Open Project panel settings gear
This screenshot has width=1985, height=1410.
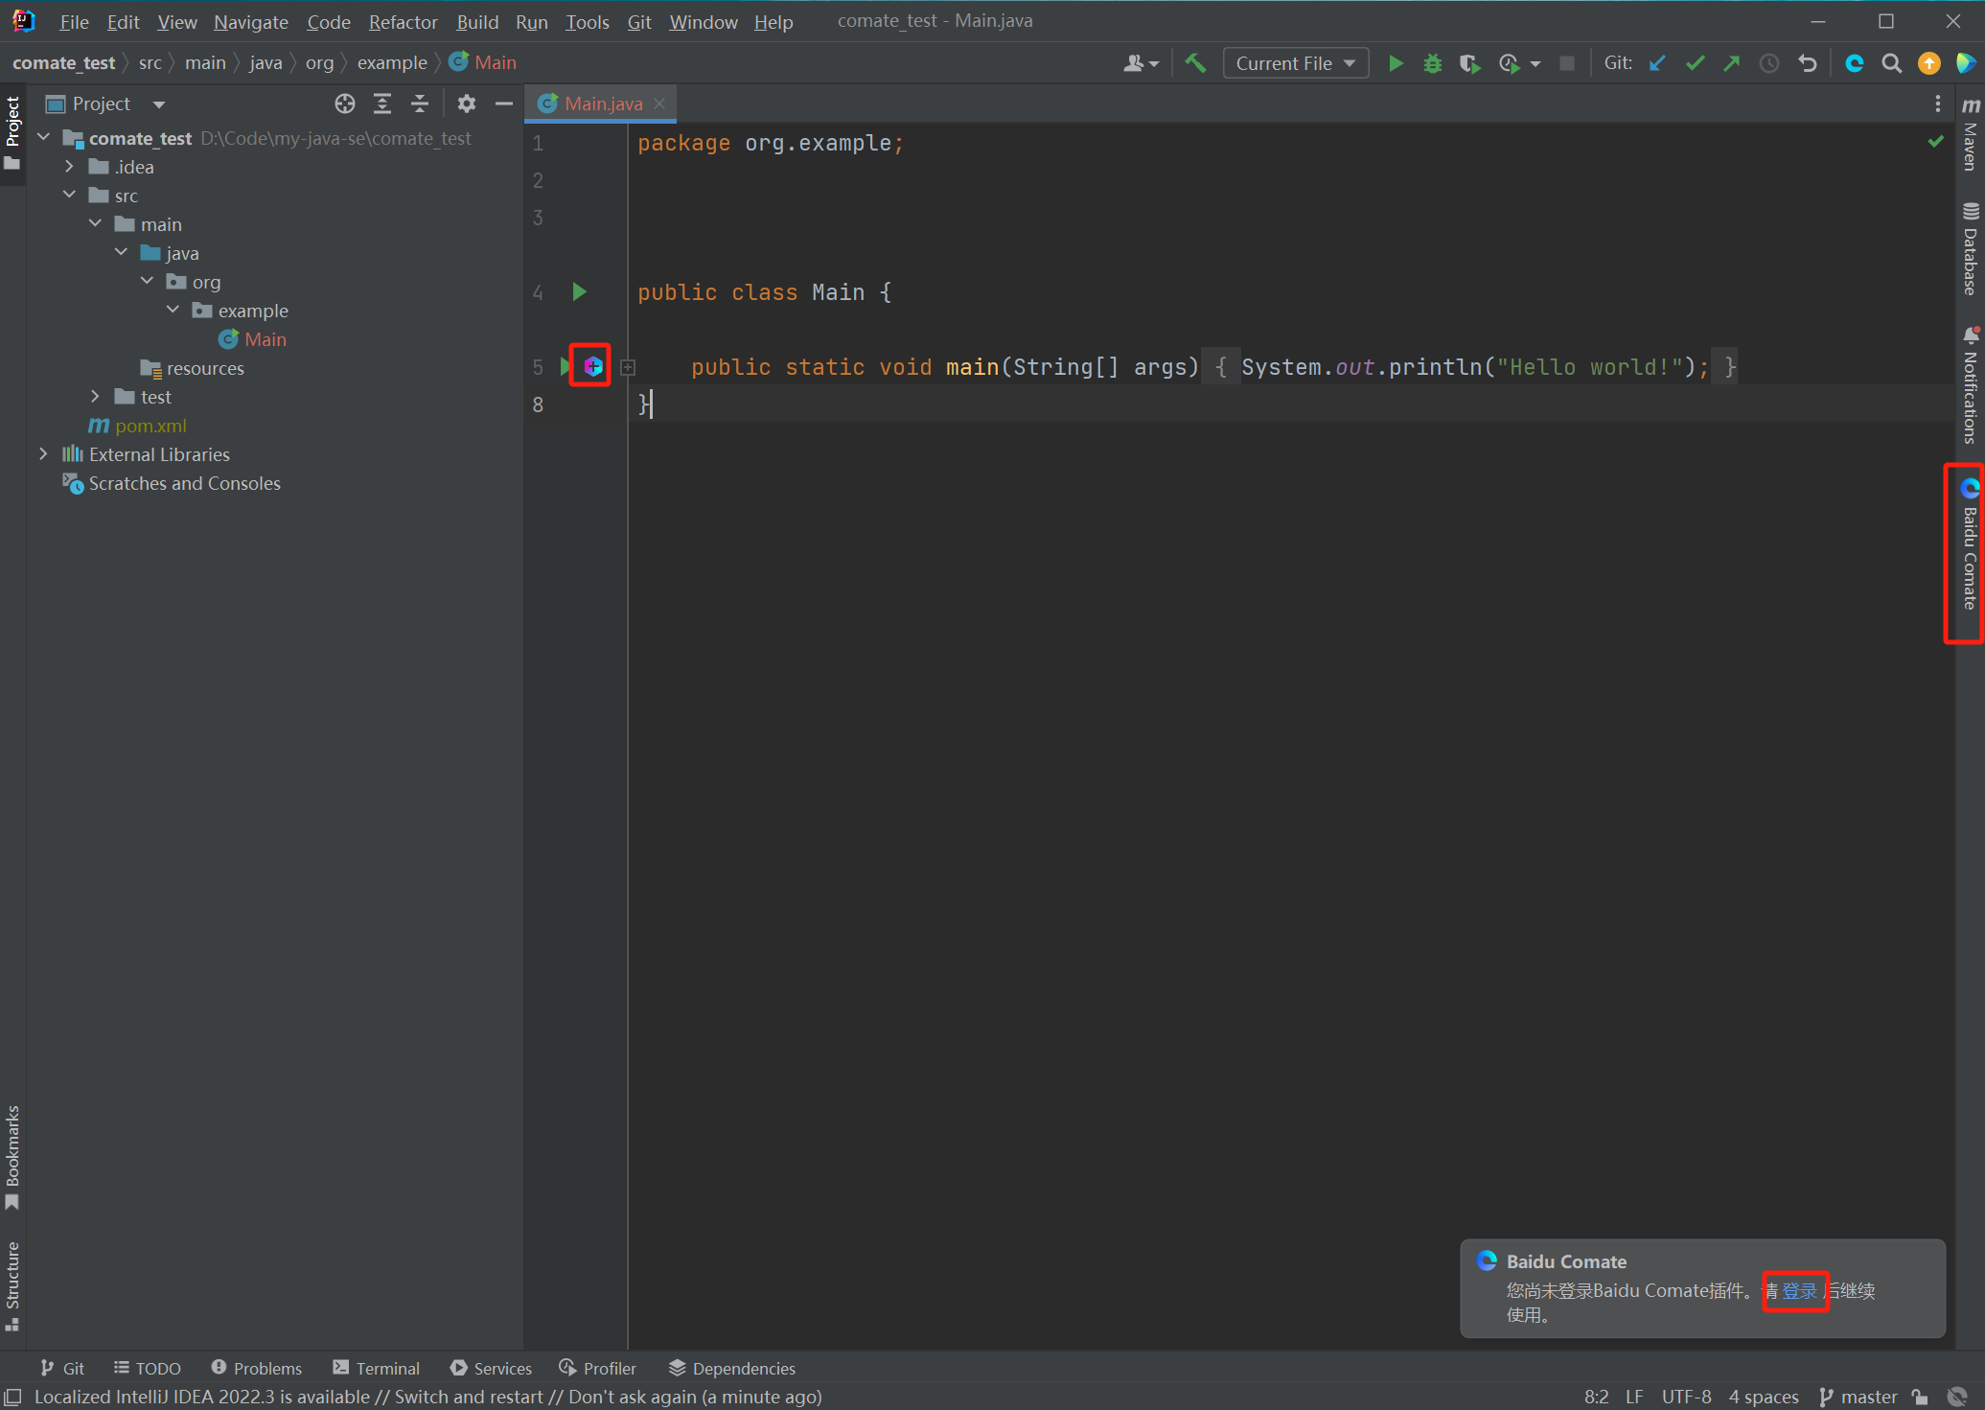click(466, 104)
